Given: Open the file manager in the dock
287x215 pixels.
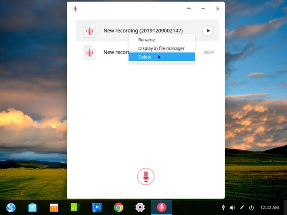Looking at the screenshot, I should 32,208.
